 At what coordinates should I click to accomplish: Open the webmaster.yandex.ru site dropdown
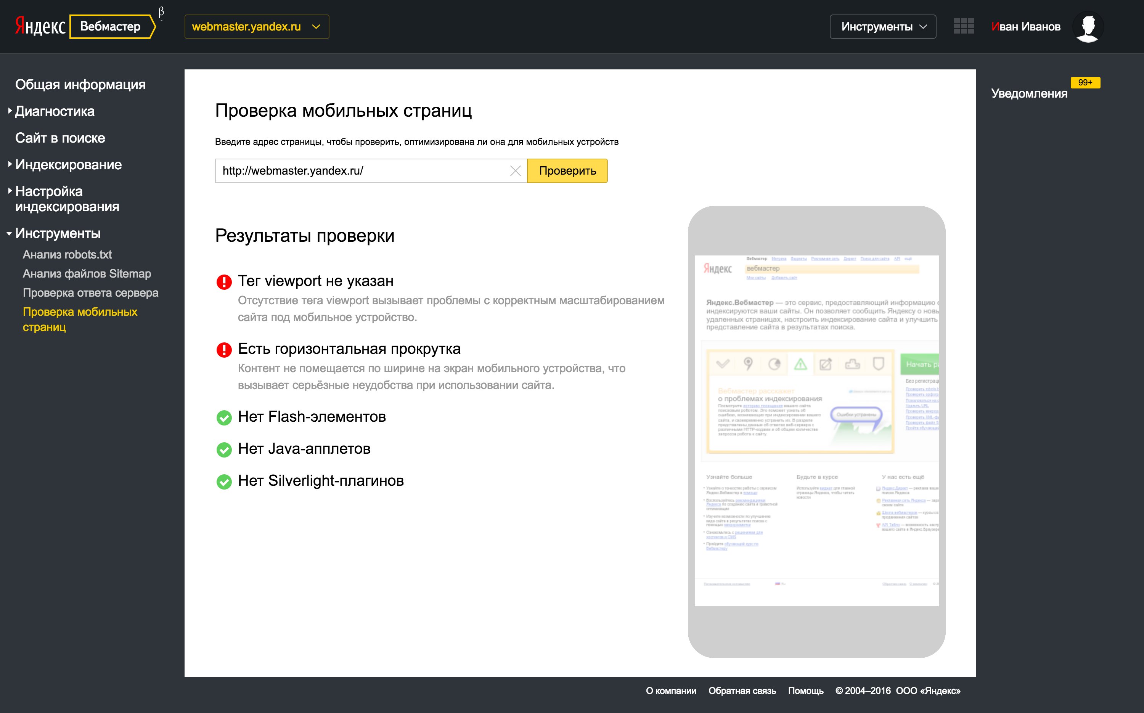(x=257, y=27)
